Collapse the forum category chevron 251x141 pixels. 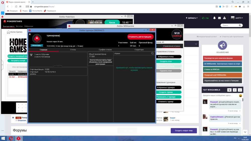coord(196,44)
